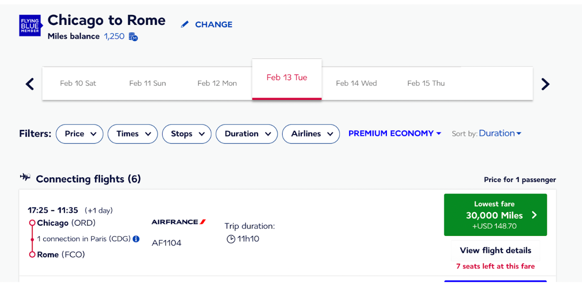This screenshot has height=288, width=582.
Task: Open the Price filter dropdown
Action: [x=79, y=134]
